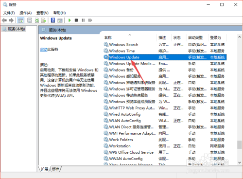Click gear icon beside Windows Time

106,51
